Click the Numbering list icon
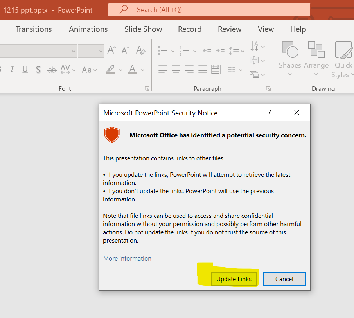This screenshot has width=354, height=318. coord(184,50)
